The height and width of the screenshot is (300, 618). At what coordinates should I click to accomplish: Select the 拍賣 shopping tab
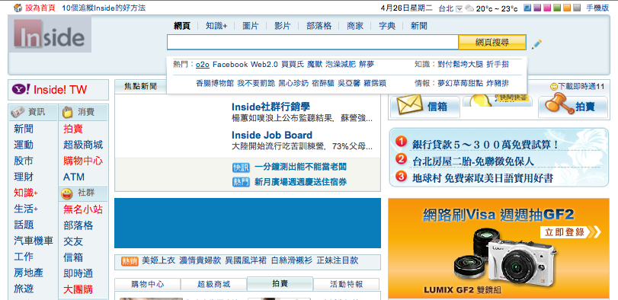click(x=280, y=283)
